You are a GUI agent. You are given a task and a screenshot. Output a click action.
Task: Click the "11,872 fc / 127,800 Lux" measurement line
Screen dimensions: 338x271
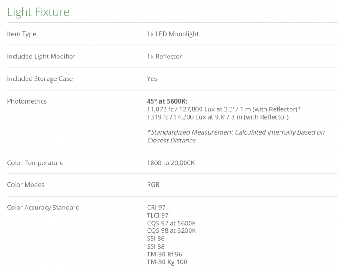224,109
